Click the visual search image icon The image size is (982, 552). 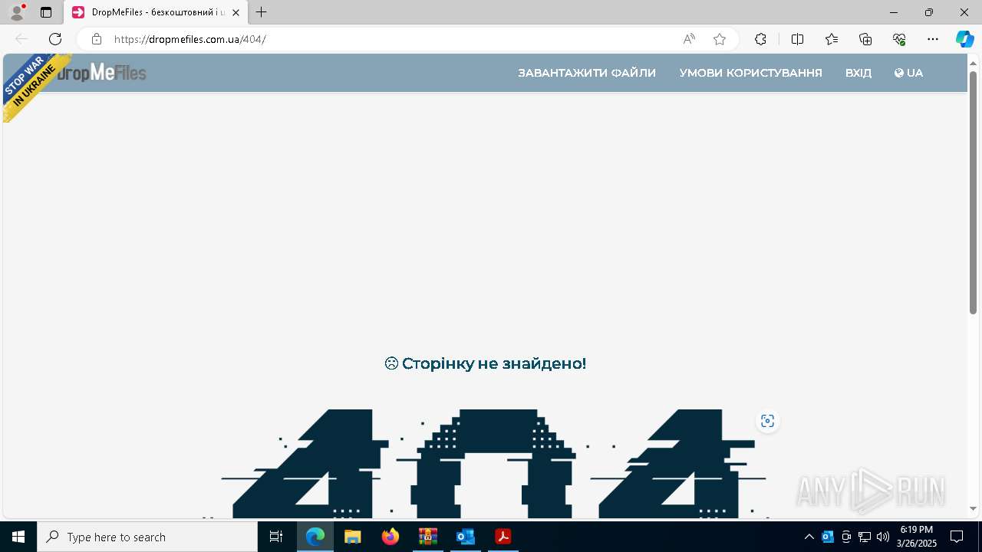767,421
